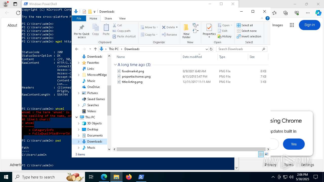
Task: Sort by Size column header
Action: pyautogui.click(x=258, y=57)
